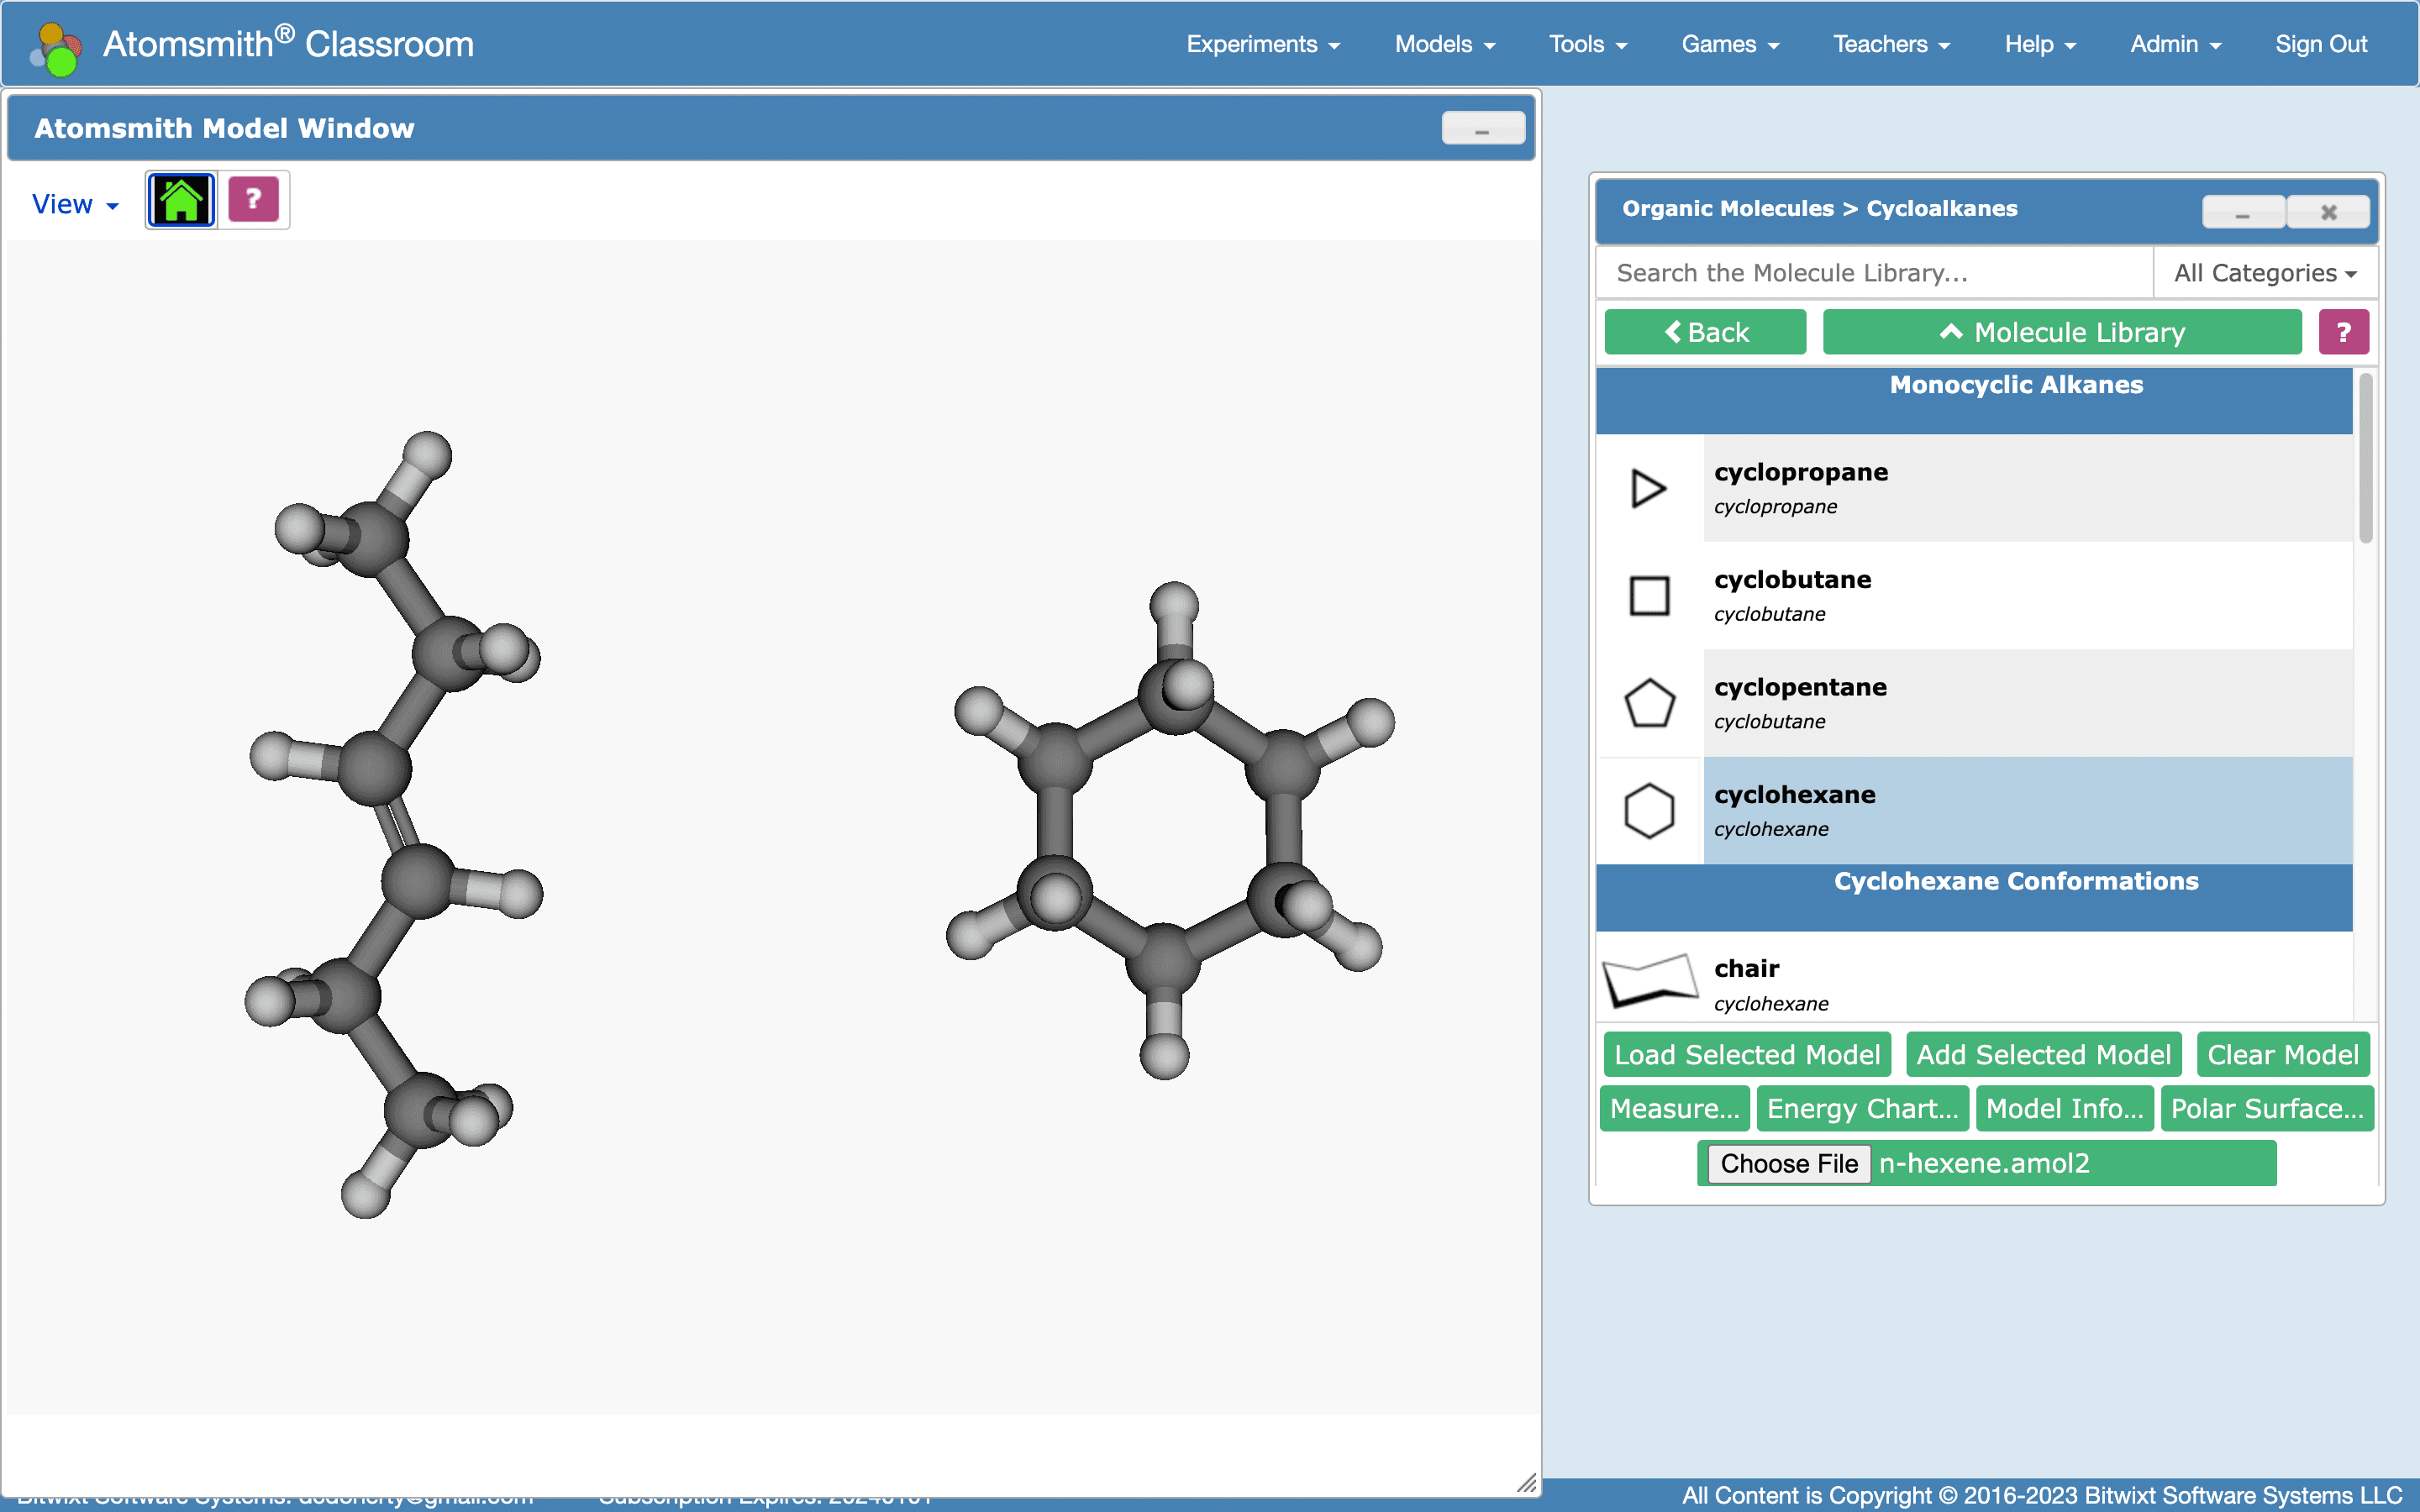Click Add Selected Model
Screen dimensions: 2420x1512
pos(2043,1055)
